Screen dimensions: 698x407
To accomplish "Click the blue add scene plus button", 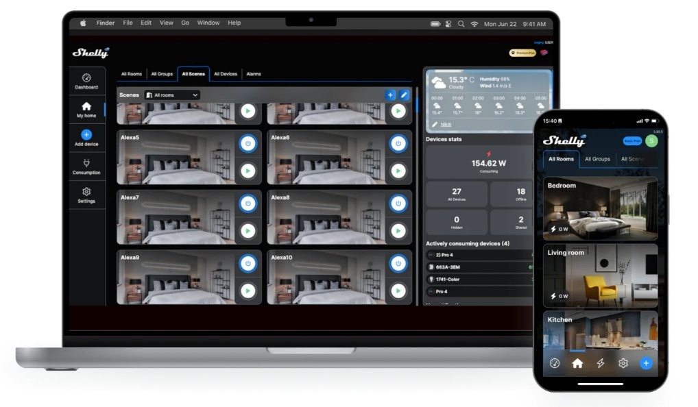I will coord(390,95).
